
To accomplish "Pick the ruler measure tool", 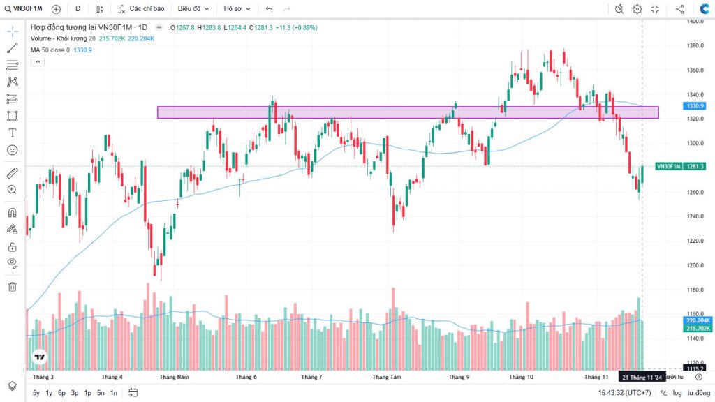I will [x=12, y=172].
